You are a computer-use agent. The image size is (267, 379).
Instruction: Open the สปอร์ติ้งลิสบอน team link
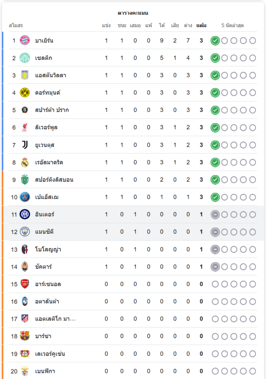(54, 180)
